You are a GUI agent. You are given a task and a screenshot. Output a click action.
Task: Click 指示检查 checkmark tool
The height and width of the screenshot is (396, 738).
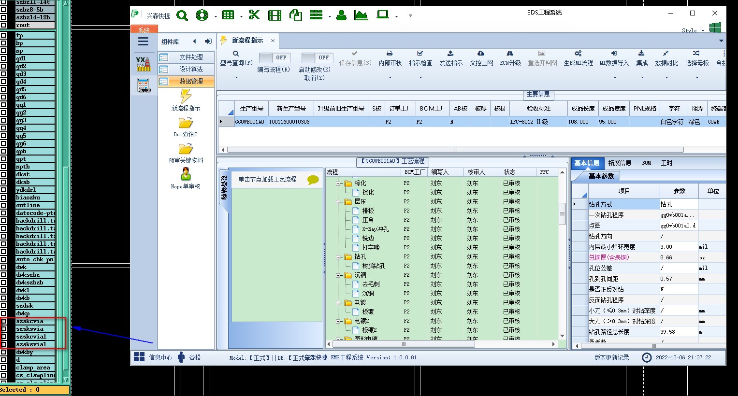pyautogui.click(x=420, y=58)
